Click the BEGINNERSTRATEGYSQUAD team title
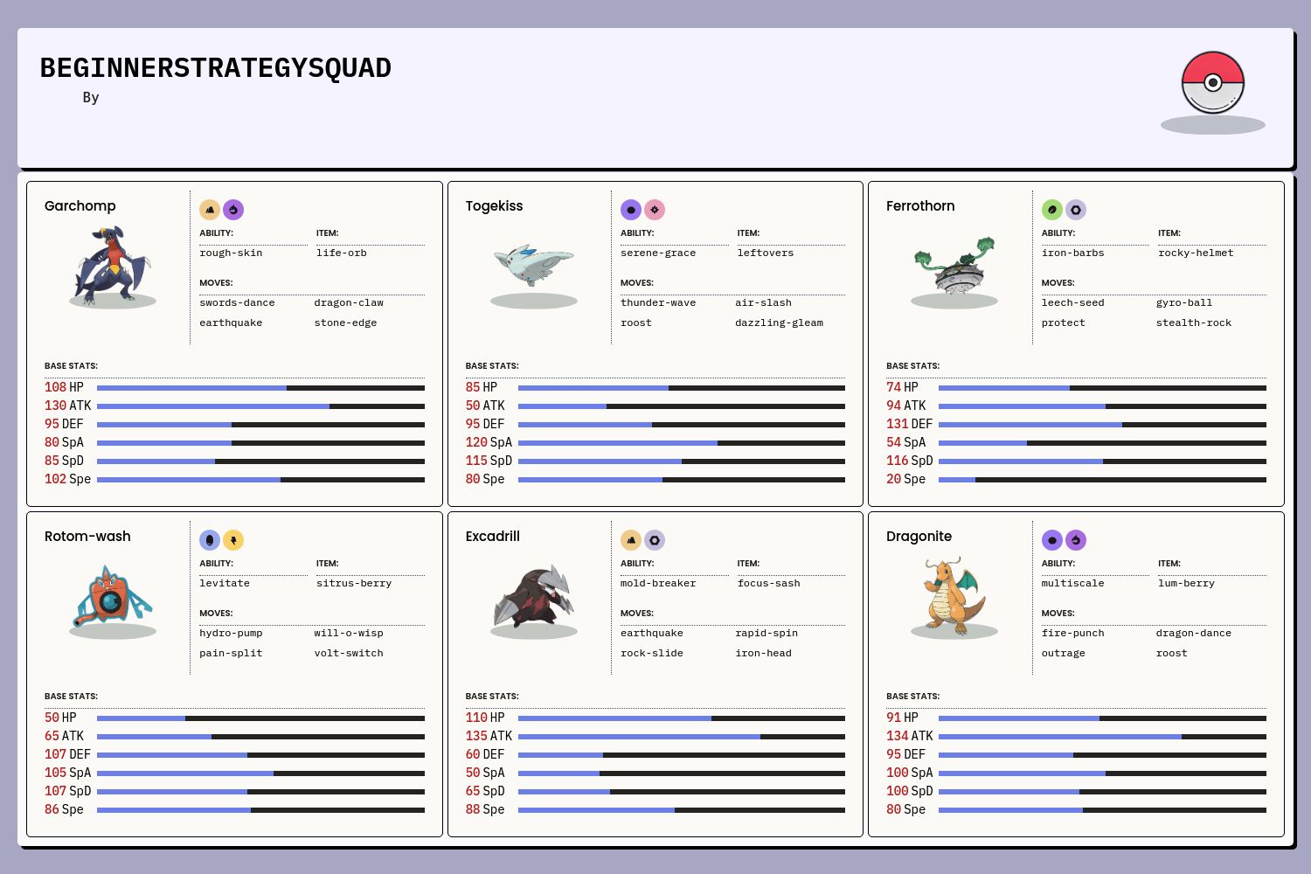This screenshot has height=874, width=1311. (x=216, y=68)
